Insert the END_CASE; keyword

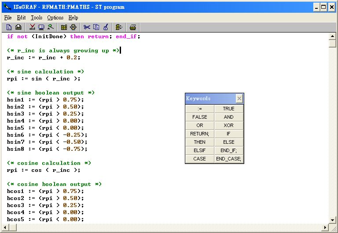[x=228, y=159]
